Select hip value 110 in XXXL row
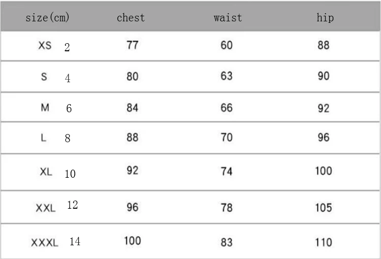 324,242
